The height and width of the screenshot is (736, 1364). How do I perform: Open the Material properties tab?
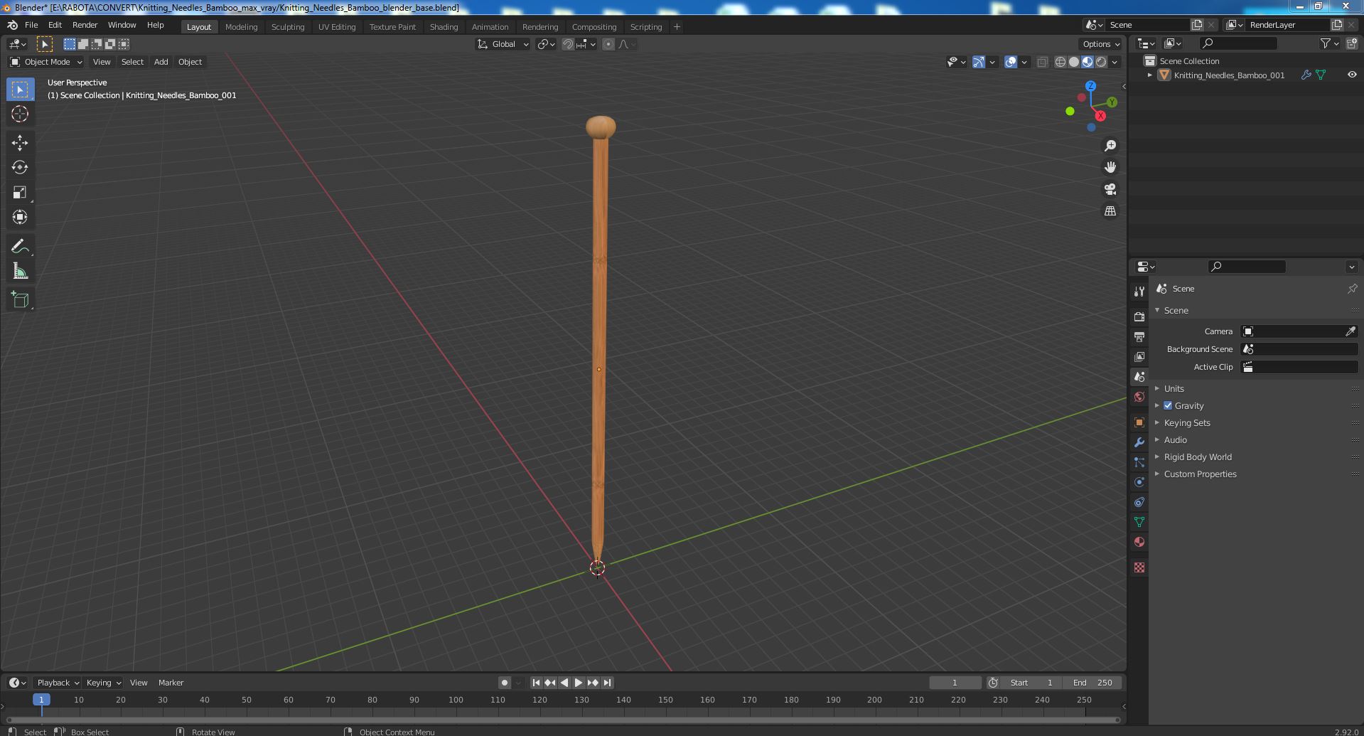click(1139, 542)
